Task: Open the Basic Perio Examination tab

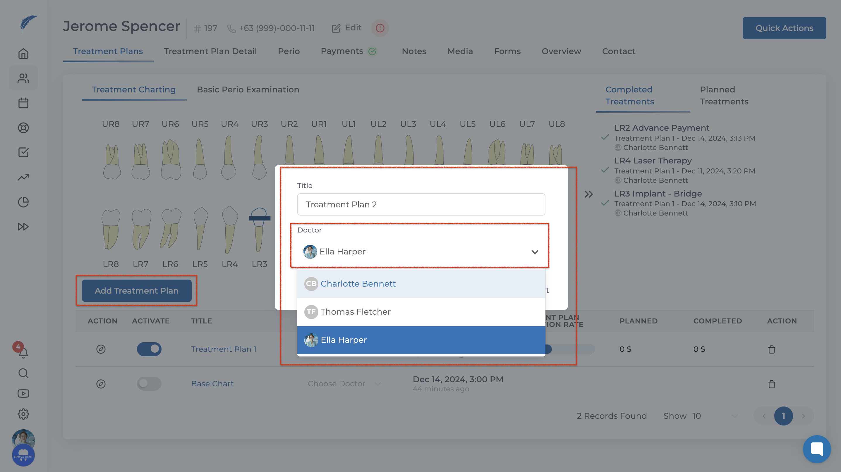Action: pos(248,90)
